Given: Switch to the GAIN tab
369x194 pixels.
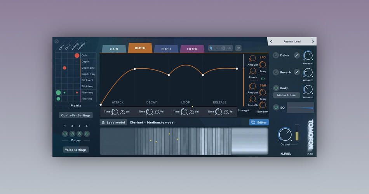Looking at the screenshot, I should coord(114,49).
